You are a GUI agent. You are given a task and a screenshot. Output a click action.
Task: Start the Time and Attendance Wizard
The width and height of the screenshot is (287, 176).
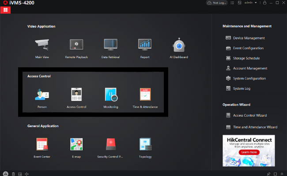coord(252,127)
